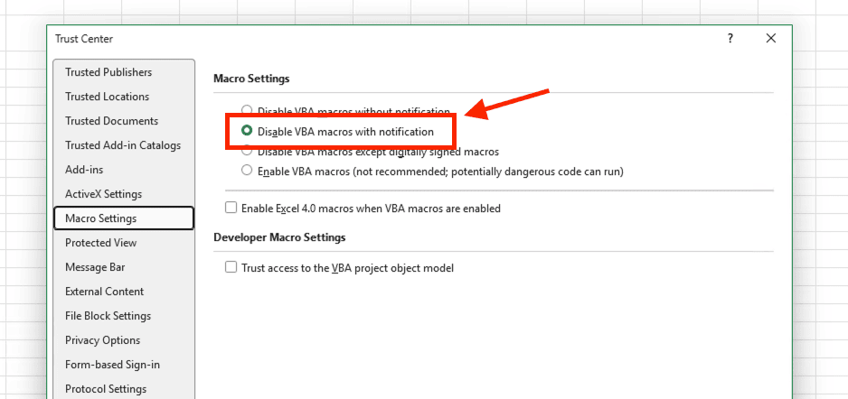Open External Content settings

point(104,292)
